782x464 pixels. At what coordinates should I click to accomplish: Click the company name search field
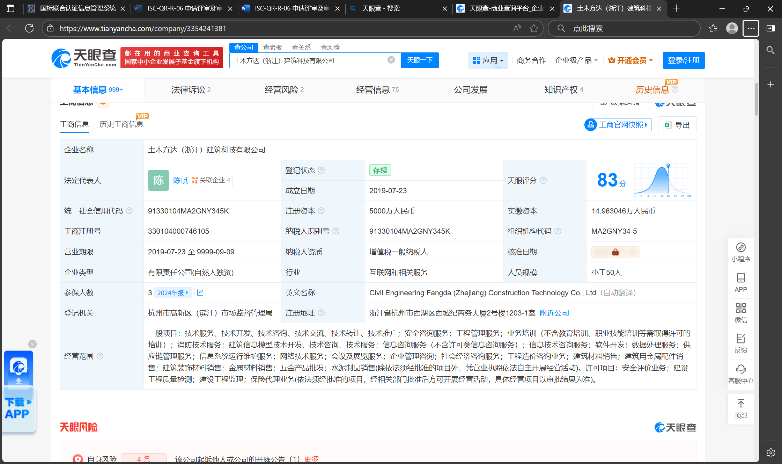[x=307, y=60]
